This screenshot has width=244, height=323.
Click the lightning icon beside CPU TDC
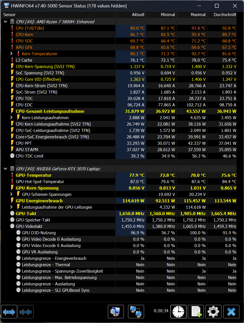(x=12, y=98)
